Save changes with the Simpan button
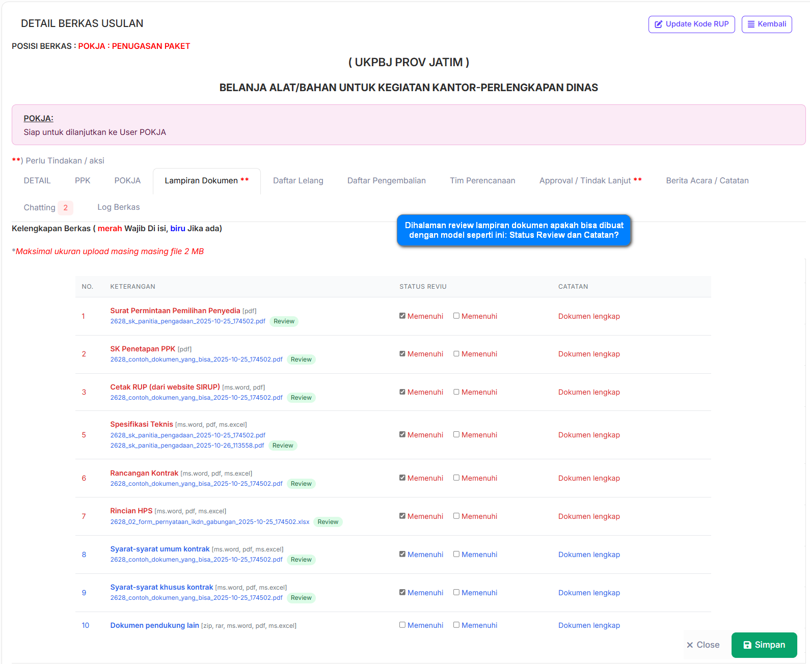 pyautogui.click(x=764, y=645)
